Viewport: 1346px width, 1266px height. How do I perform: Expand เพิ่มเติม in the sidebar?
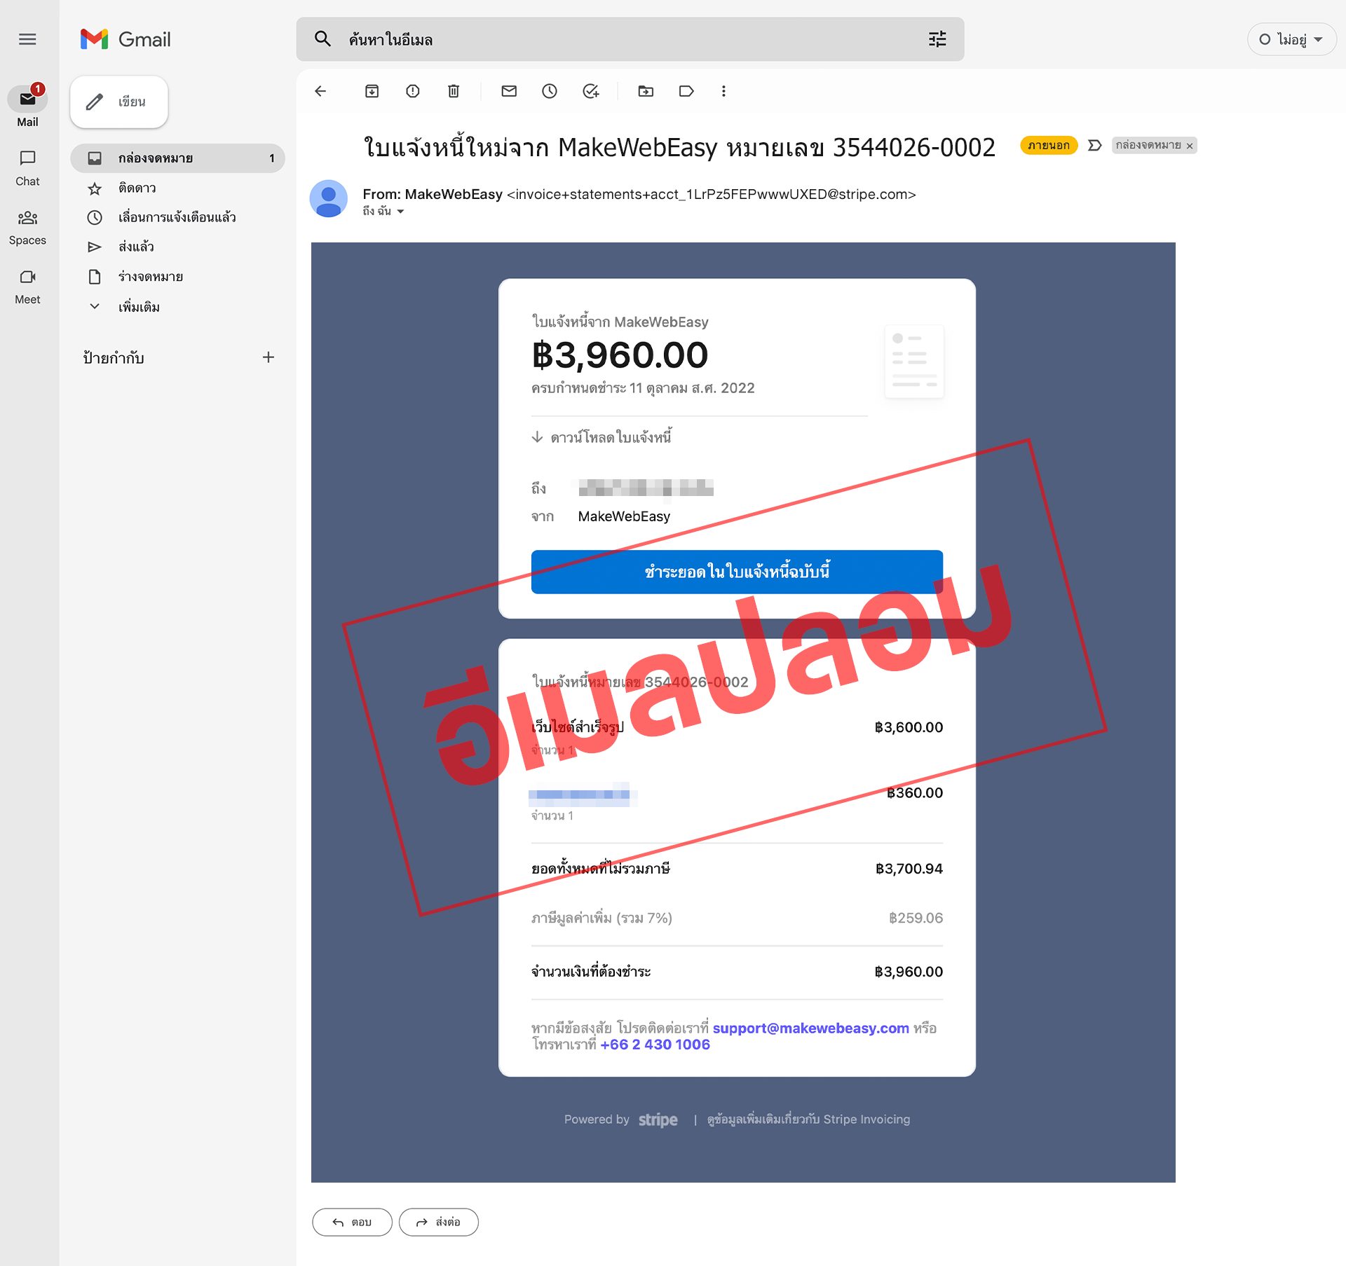[139, 307]
